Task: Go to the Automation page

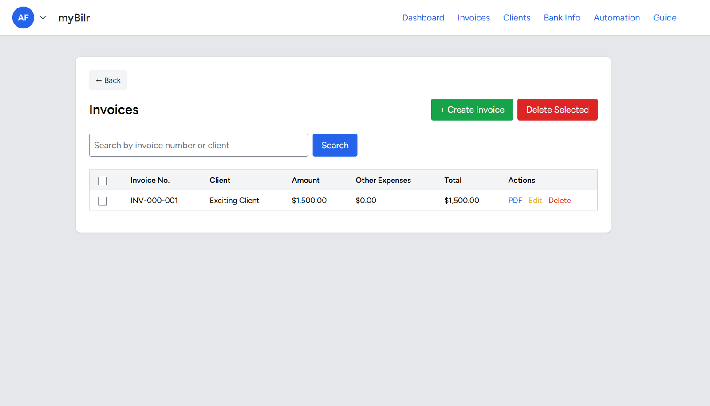Action: point(616,17)
